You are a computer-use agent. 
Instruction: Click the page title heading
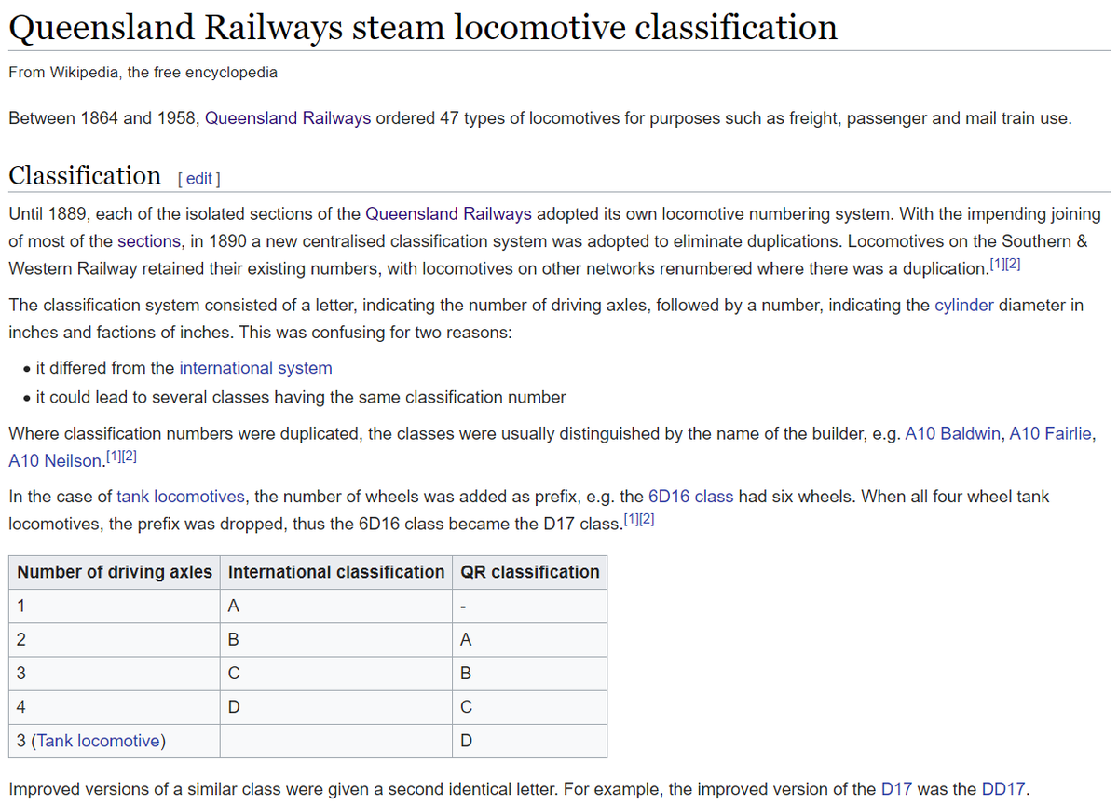click(x=423, y=27)
